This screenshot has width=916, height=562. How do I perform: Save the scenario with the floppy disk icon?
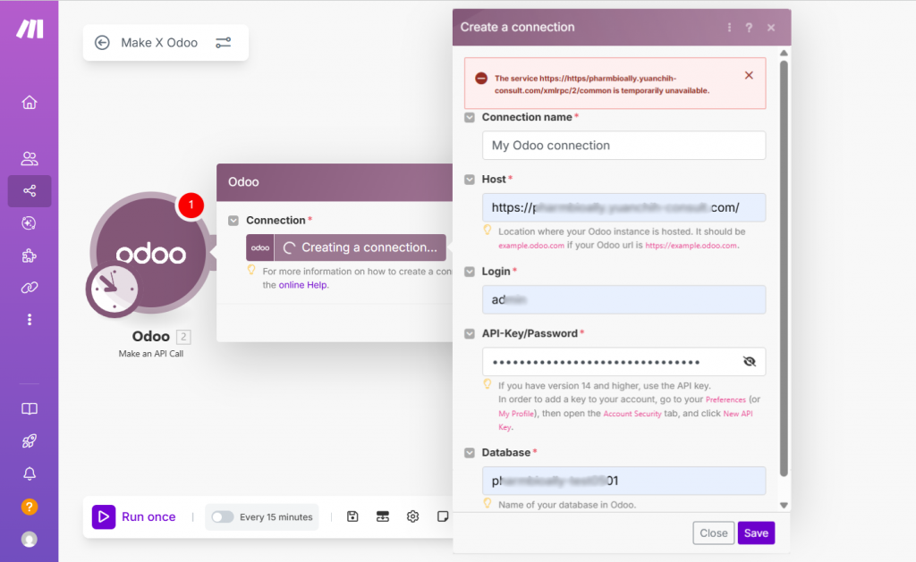(x=352, y=516)
